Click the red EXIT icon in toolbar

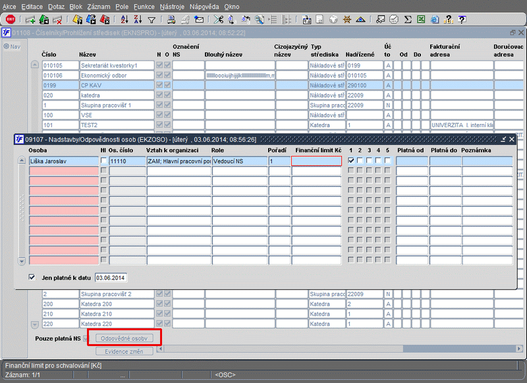(x=10, y=20)
